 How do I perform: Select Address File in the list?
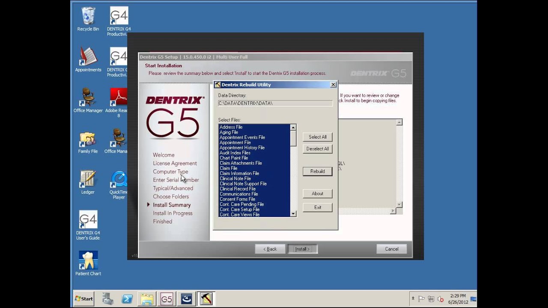(254, 127)
